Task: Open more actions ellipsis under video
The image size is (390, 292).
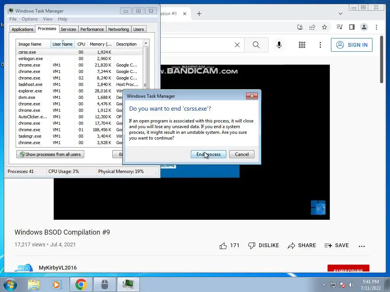Action: pos(362,246)
